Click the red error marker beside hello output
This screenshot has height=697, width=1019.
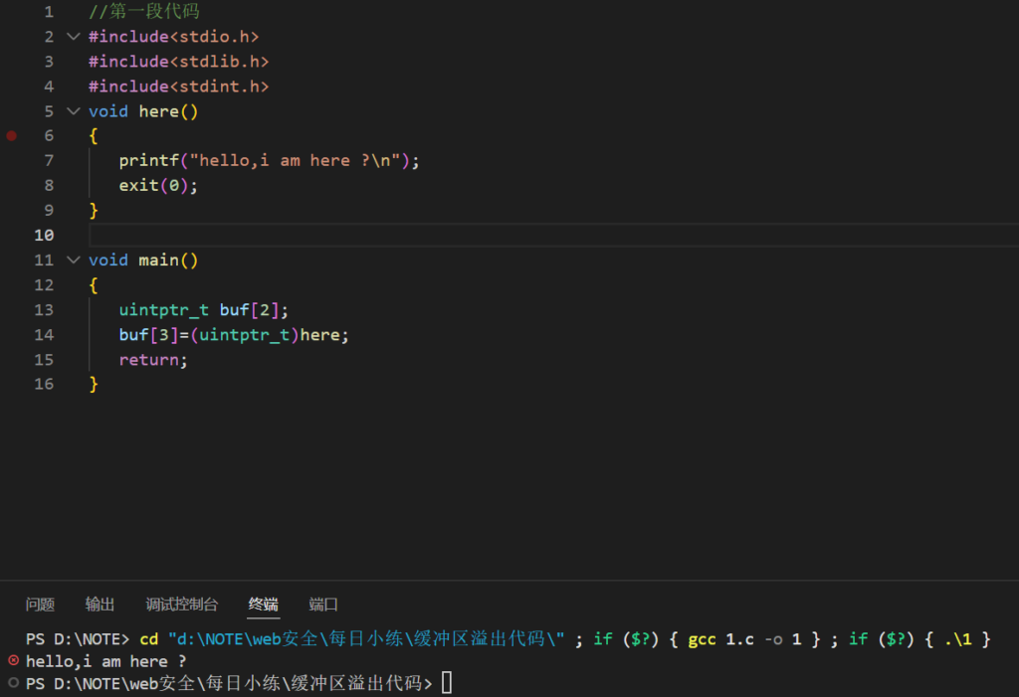tap(13, 660)
